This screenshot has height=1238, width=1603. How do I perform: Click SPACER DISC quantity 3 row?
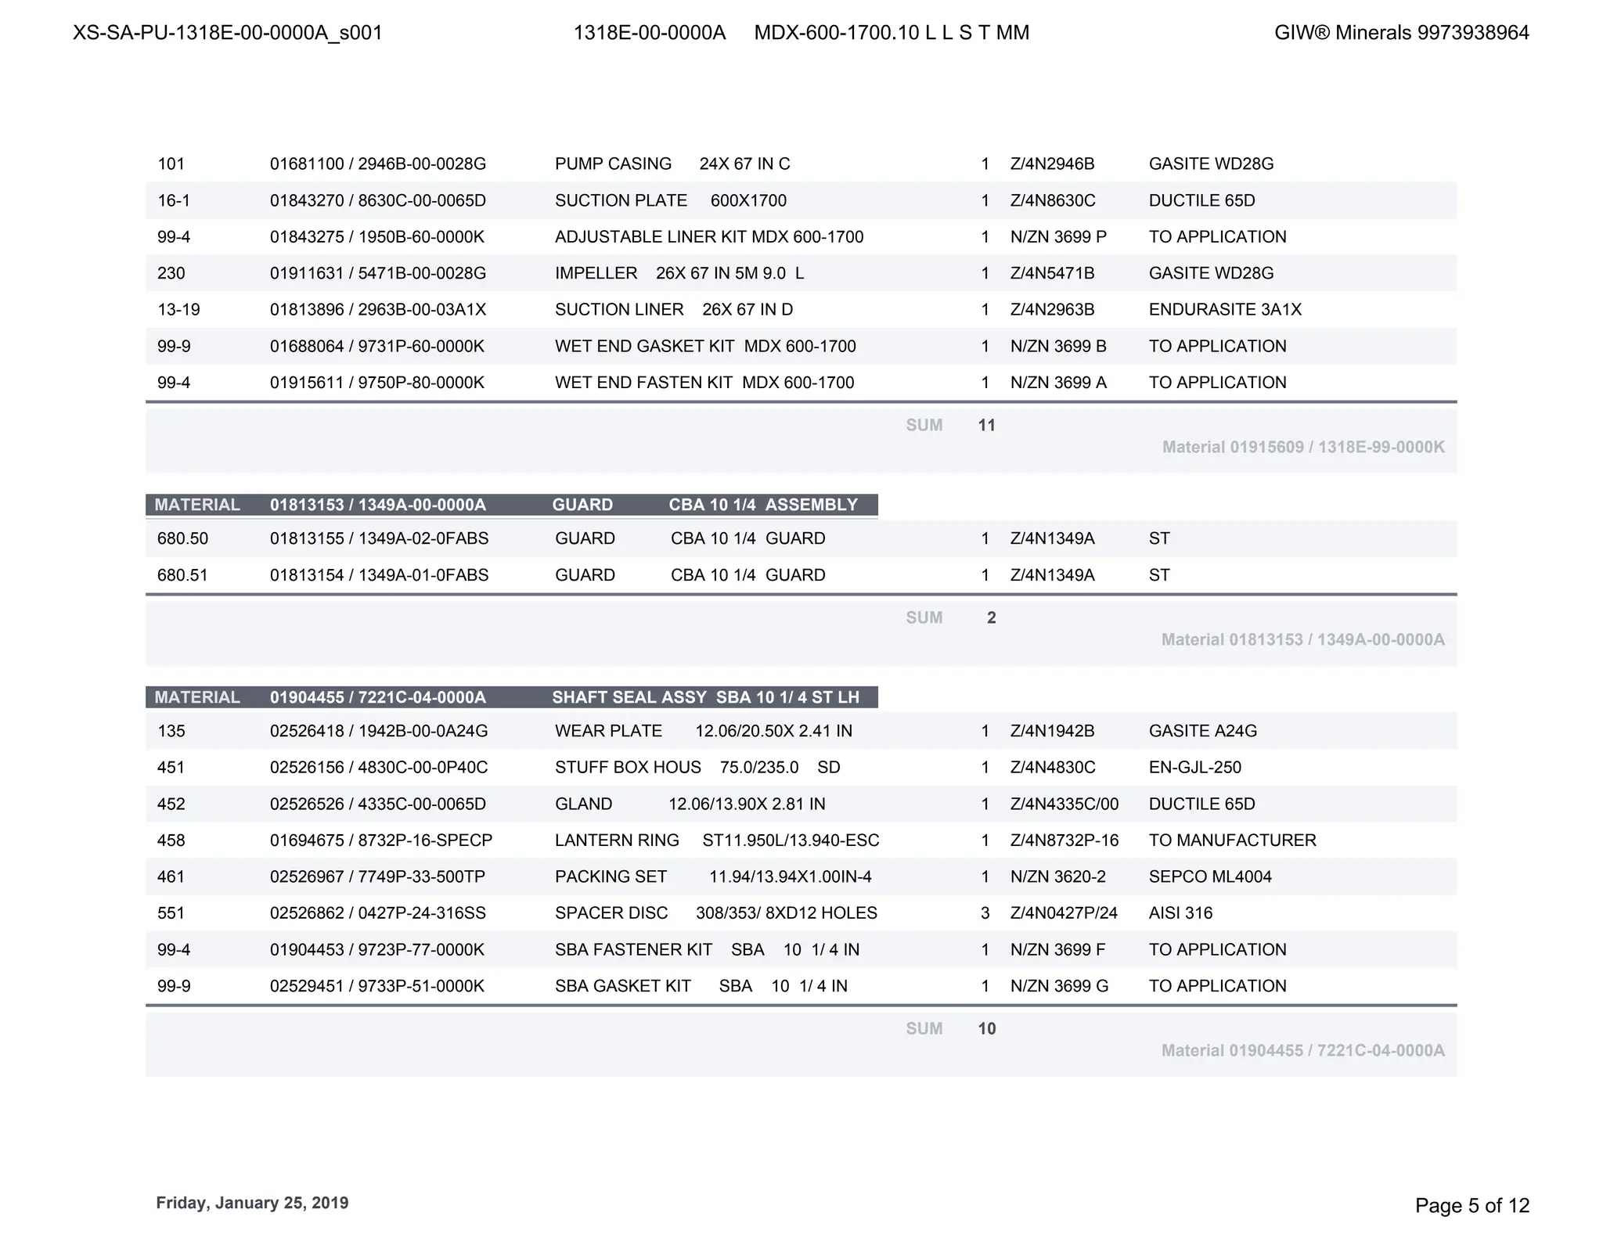(985, 914)
